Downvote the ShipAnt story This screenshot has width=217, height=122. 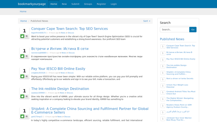point(27,116)
